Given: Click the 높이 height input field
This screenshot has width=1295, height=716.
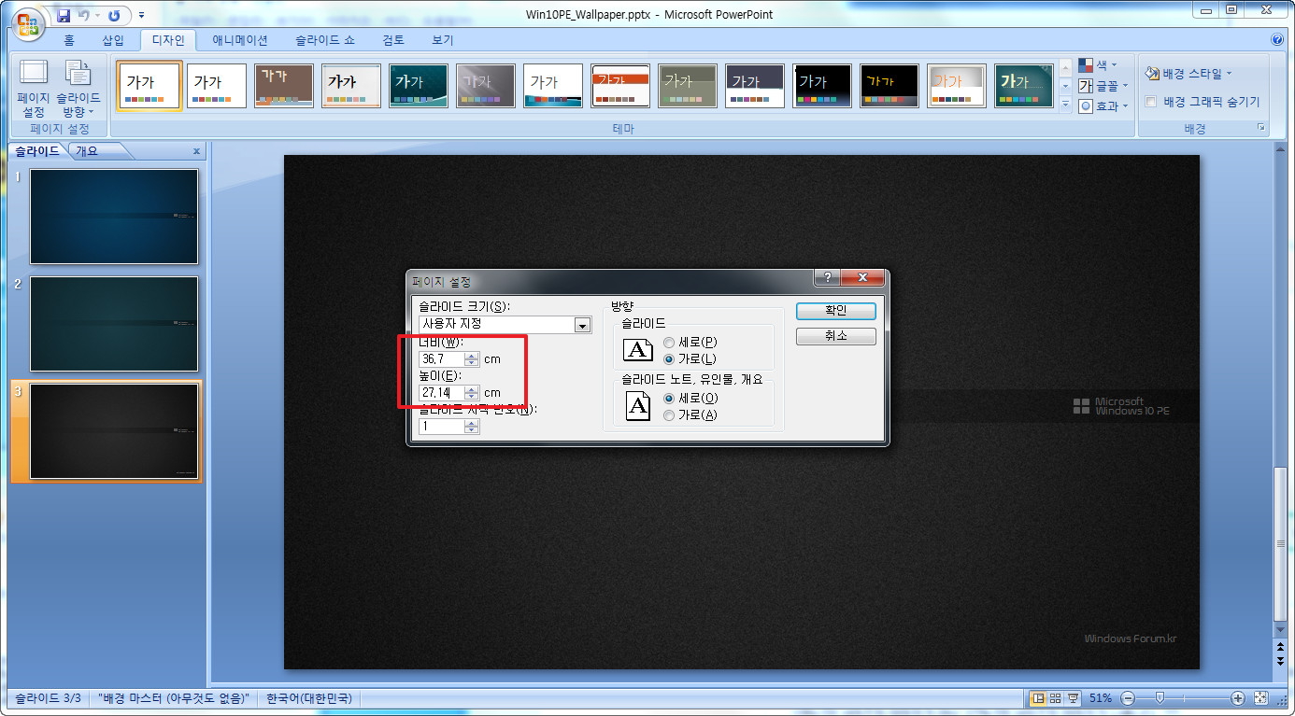Looking at the screenshot, I should (442, 393).
